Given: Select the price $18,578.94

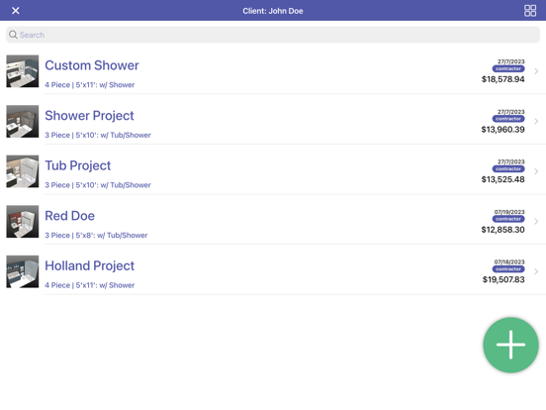Looking at the screenshot, I should 502,79.
